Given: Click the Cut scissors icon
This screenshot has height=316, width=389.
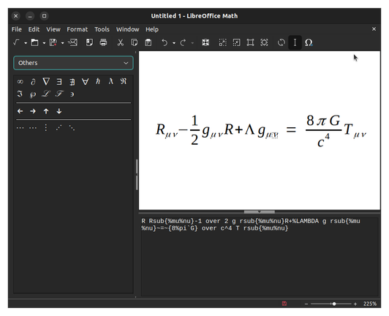Looking at the screenshot, I should (121, 42).
